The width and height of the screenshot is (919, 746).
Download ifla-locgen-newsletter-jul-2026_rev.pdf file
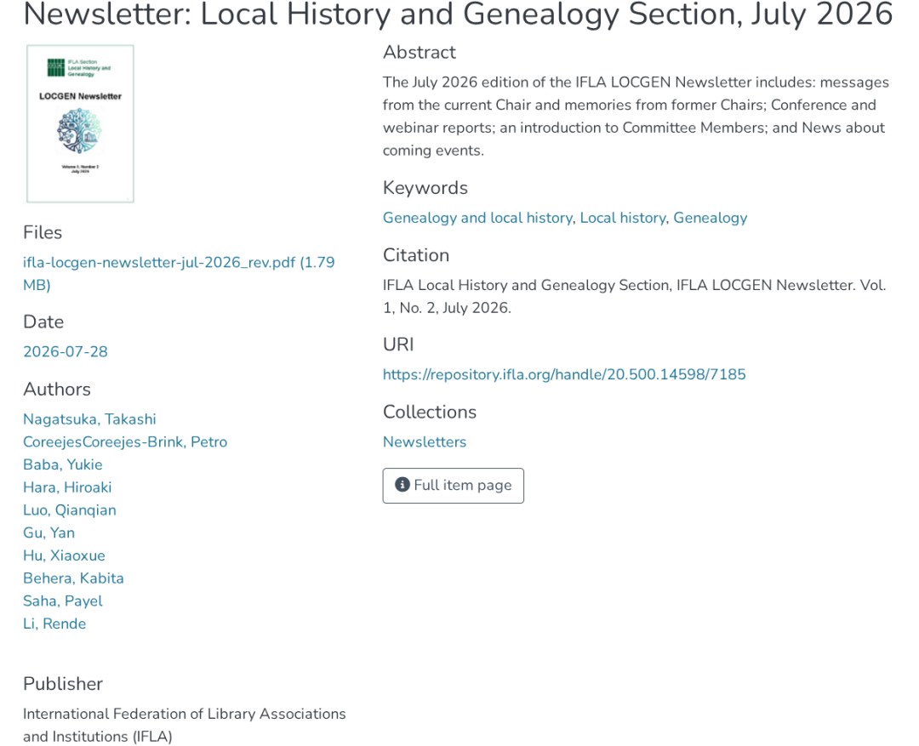pyautogui.click(x=179, y=274)
